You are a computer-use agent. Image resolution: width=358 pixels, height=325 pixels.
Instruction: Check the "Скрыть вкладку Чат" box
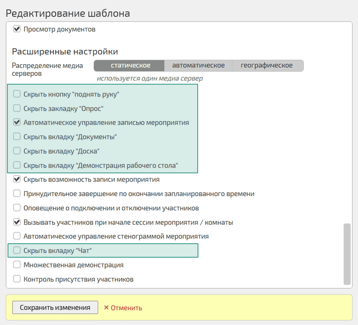(17, 250)
